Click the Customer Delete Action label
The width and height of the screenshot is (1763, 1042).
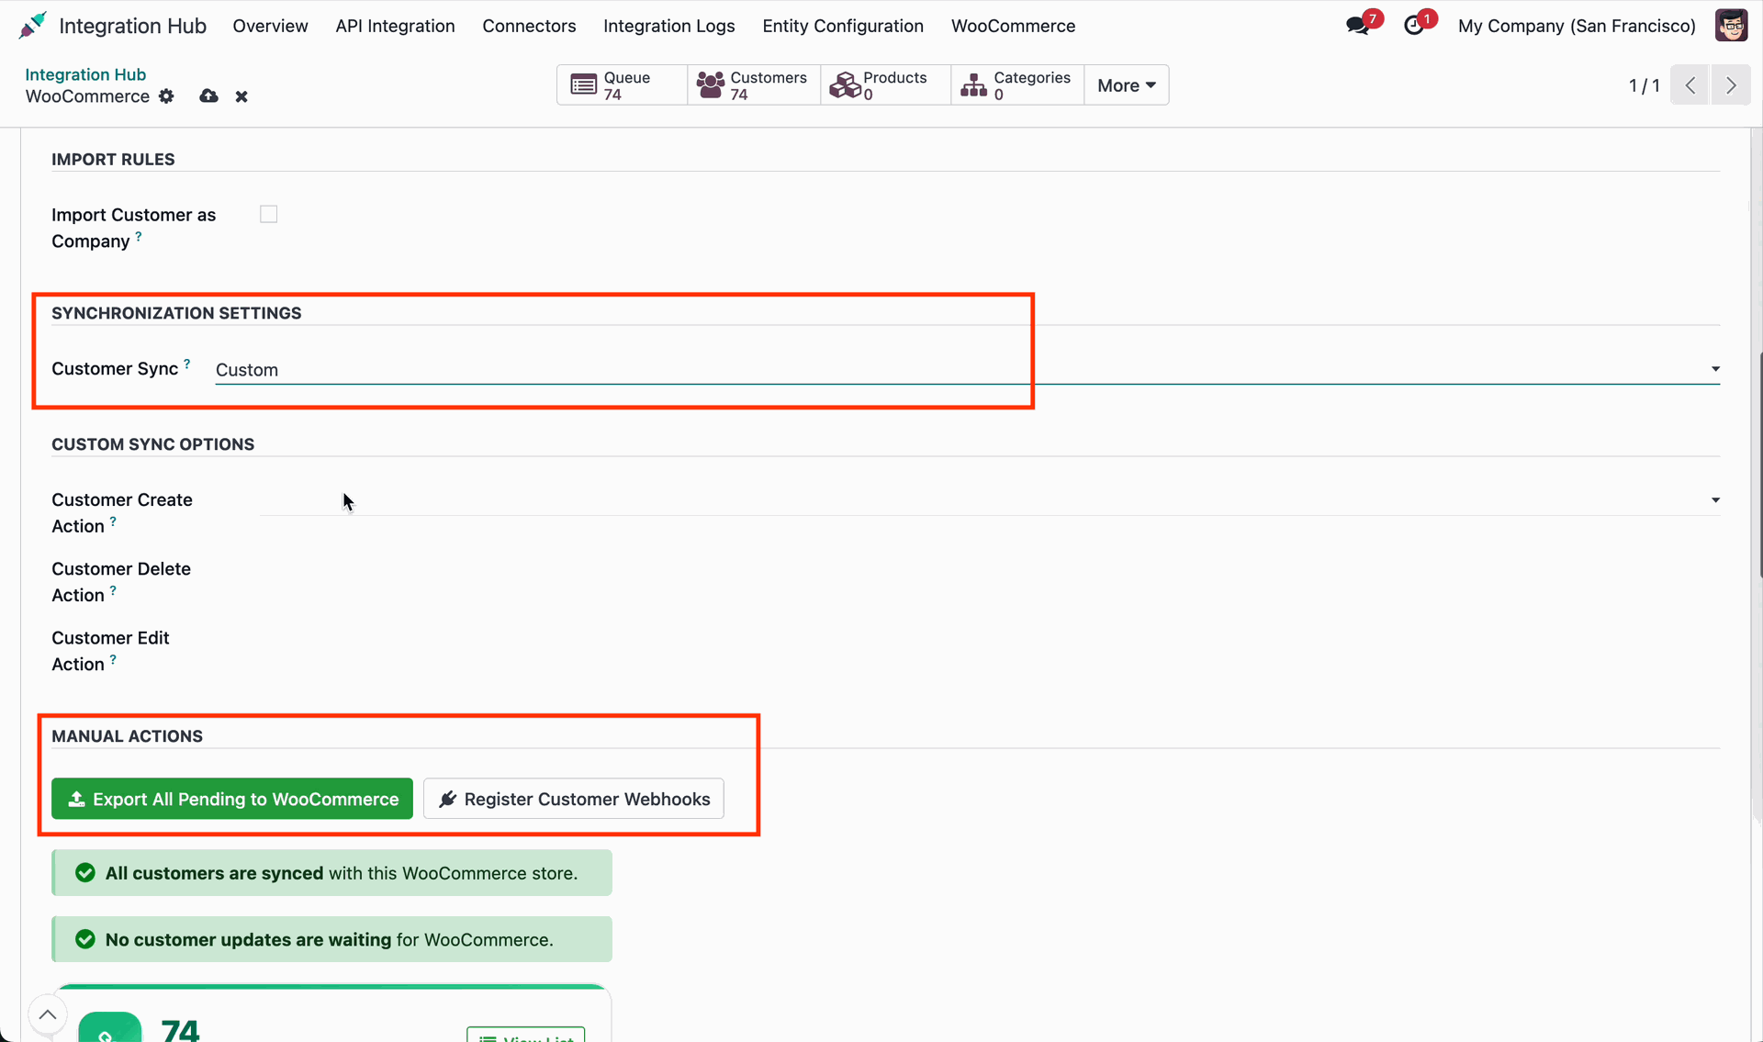pyautogui.click(x=121, y=582)
